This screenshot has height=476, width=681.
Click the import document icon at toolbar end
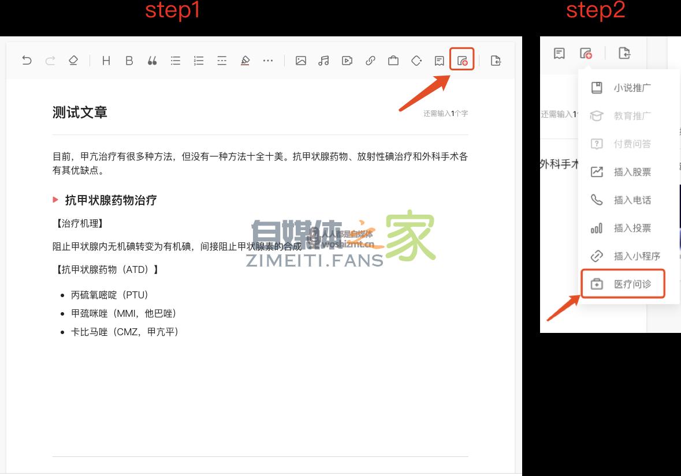click(496, 60)
